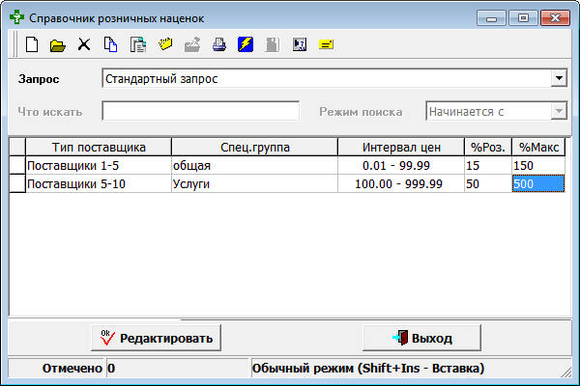Click the blue lightning bolt icon
Screen dimensions: 580x386
click(246, 44)
